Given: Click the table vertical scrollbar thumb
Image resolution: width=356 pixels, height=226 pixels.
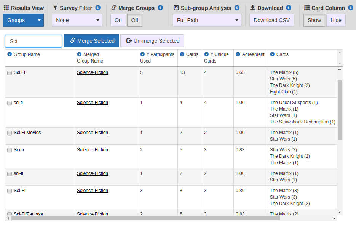Looking at the screenshot, I should point(340,110).
